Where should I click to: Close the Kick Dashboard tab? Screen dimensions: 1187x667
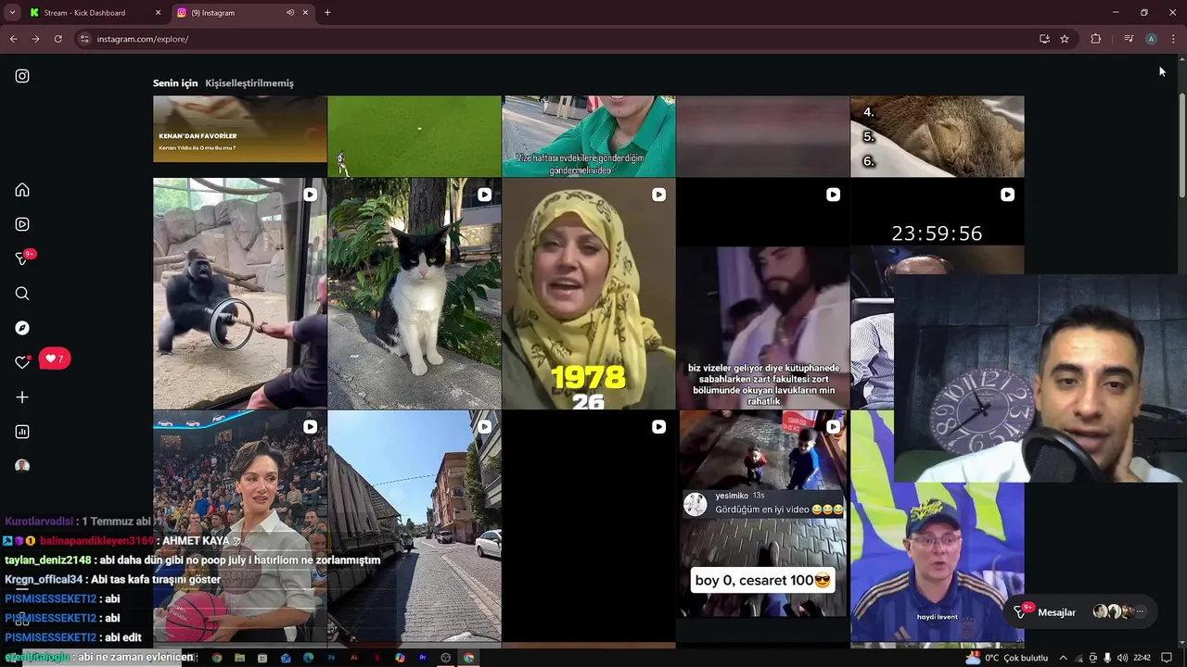tap(158, 13)
